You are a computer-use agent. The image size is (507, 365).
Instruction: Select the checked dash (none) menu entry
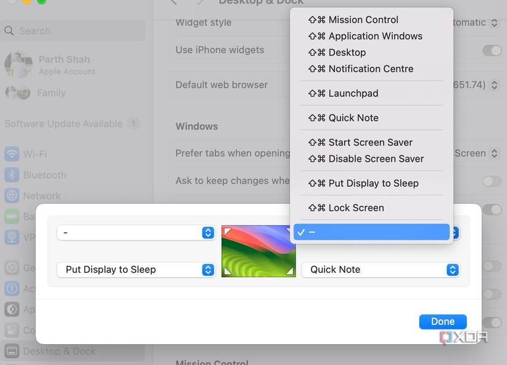pyautogui.click(x=372, y=232)
